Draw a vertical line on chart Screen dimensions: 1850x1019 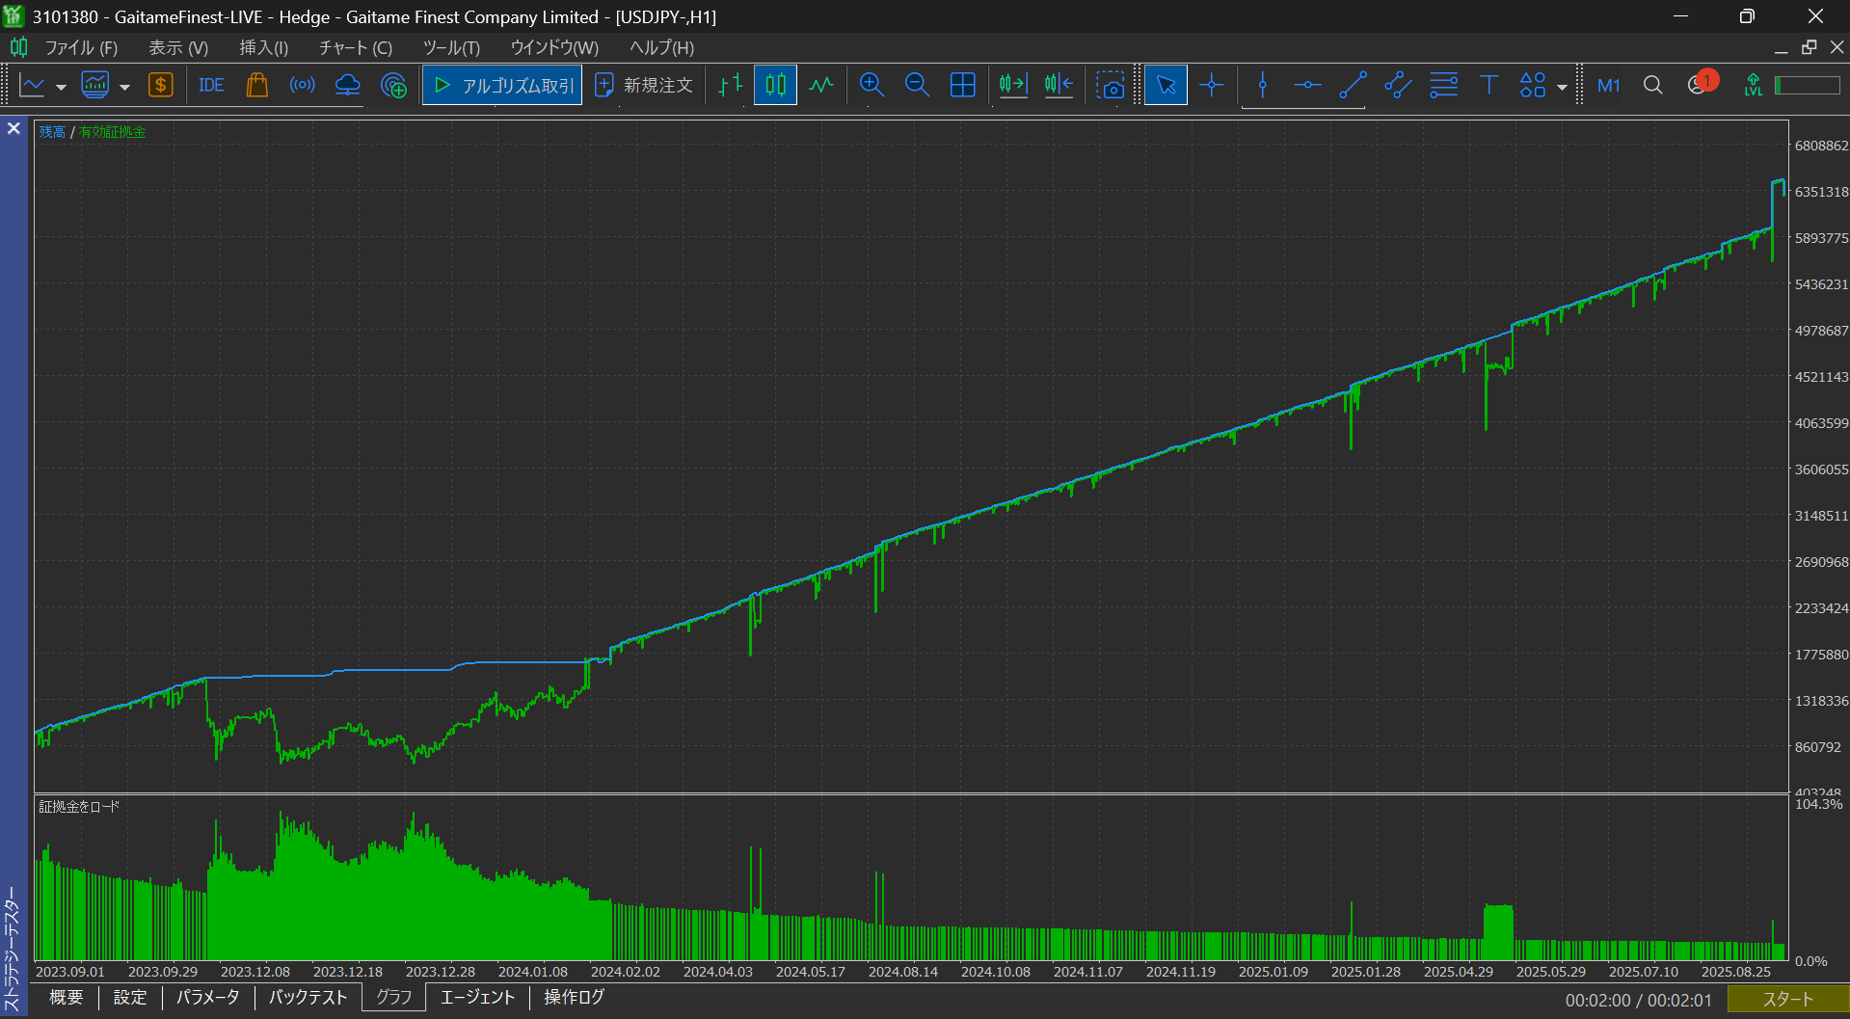(1262, 86)
